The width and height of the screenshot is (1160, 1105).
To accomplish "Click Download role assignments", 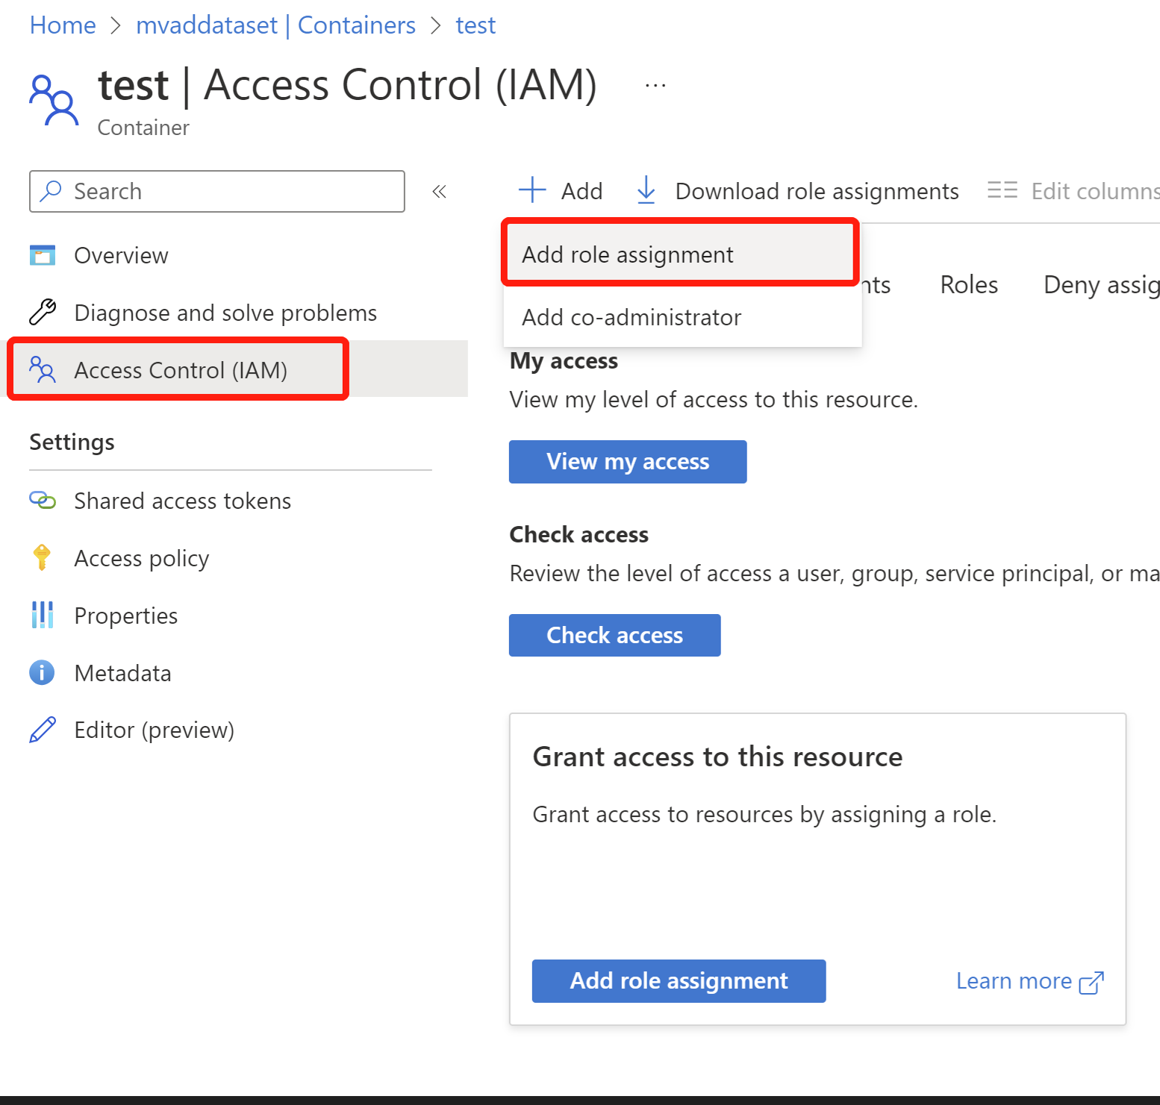I will click(x=797, y=191).
